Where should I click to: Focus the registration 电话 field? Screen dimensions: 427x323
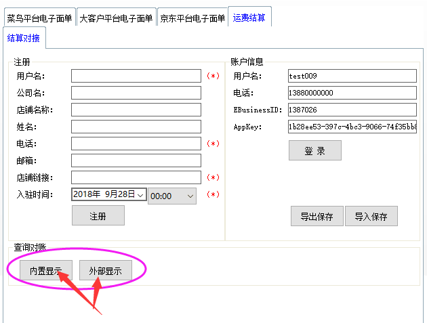136,144
